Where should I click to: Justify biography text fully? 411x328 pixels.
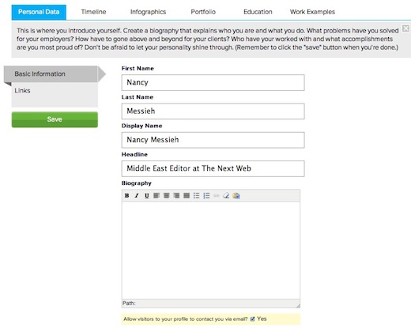click(x=187, y=195)
